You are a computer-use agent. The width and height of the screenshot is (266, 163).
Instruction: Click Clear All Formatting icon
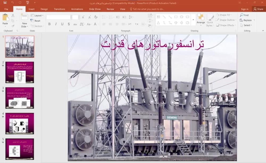(x=96, y=17)
